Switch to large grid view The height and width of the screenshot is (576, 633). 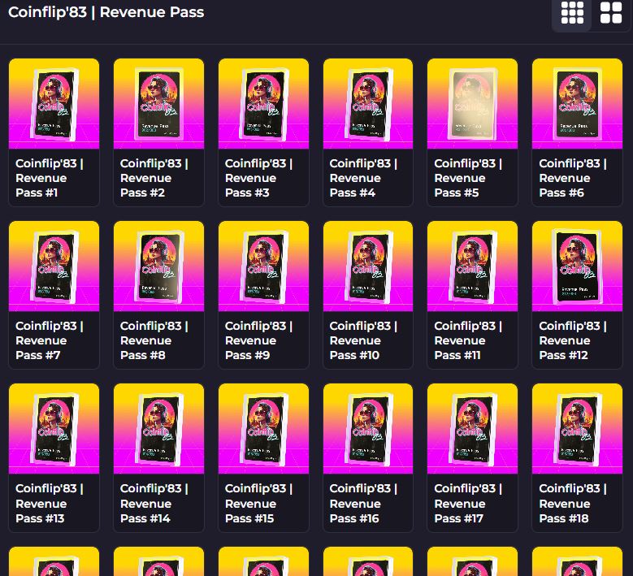[611, 13]
